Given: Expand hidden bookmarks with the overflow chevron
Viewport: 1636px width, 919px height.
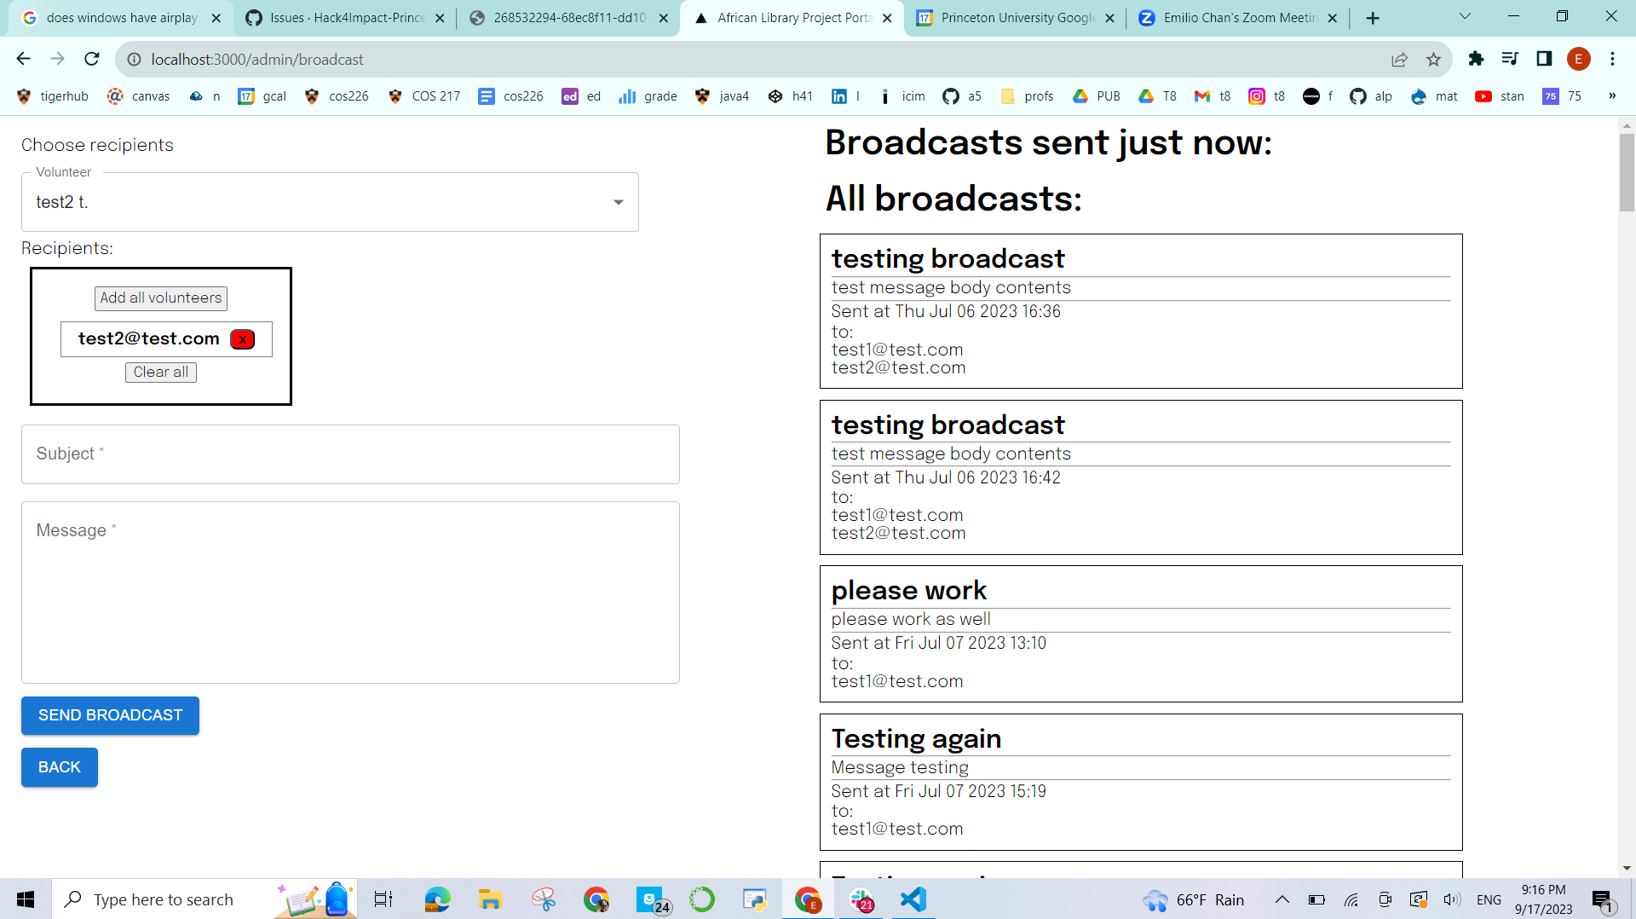Looking at the screenshot, I should pyautogui.click(x=1612, y=96).
